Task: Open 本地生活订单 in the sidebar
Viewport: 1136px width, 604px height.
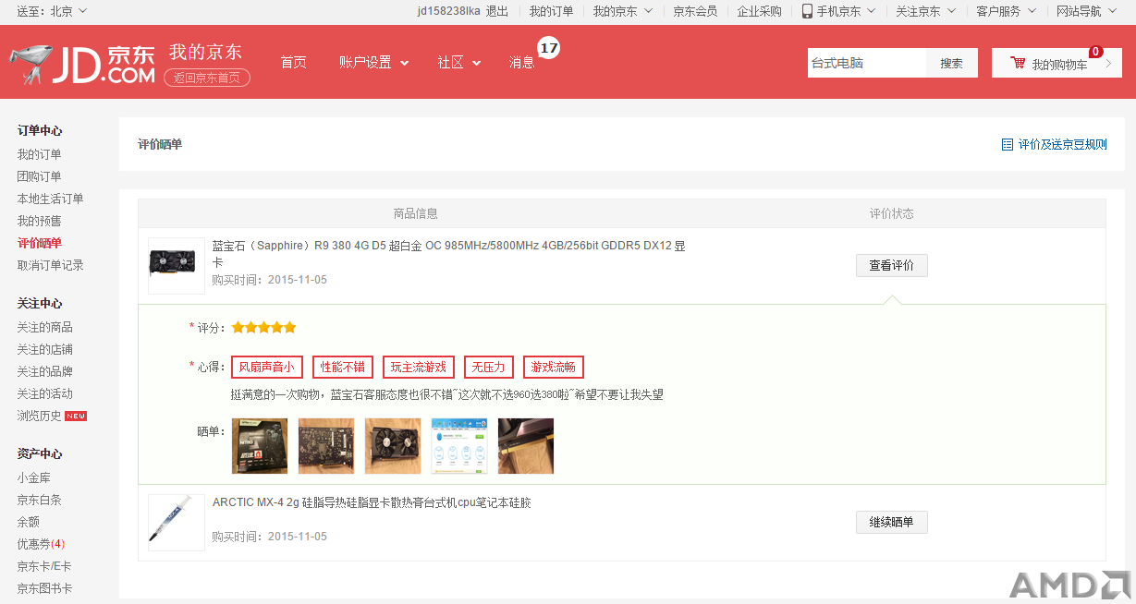Action: click(50, 199)
